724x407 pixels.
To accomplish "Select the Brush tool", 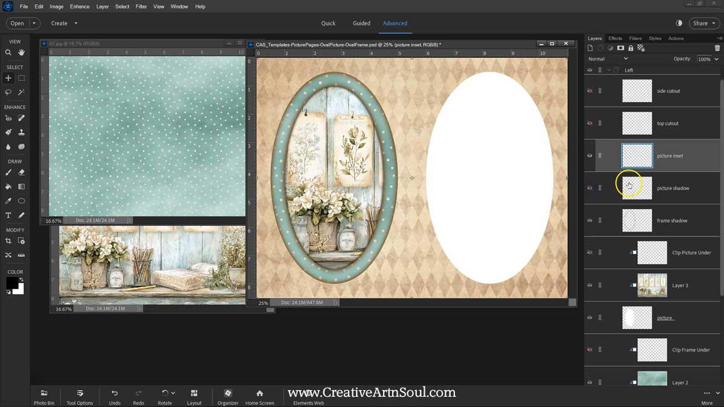I will coord(8,172).
